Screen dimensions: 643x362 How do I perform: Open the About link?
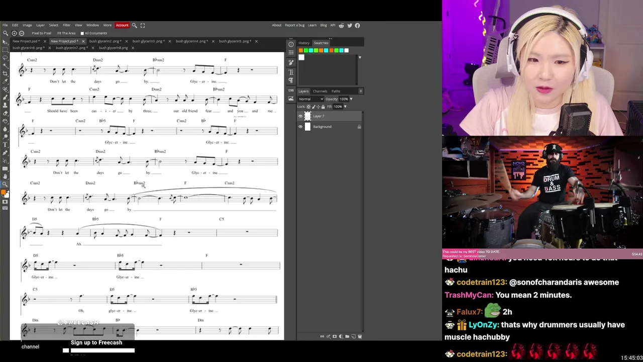(277, 25)
